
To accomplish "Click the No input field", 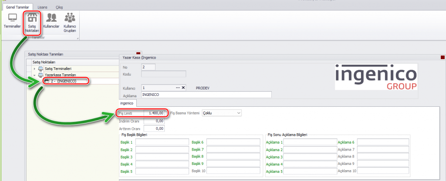I will coord(148,67).
